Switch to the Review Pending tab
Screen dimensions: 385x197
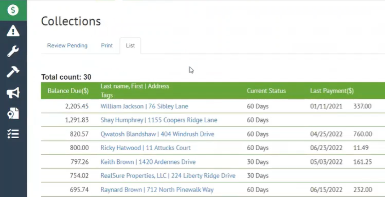click(67, 46)
